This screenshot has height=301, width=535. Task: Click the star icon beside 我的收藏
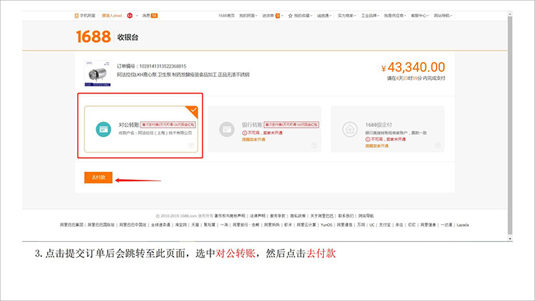pyautogui.click(x=290, y=16)
